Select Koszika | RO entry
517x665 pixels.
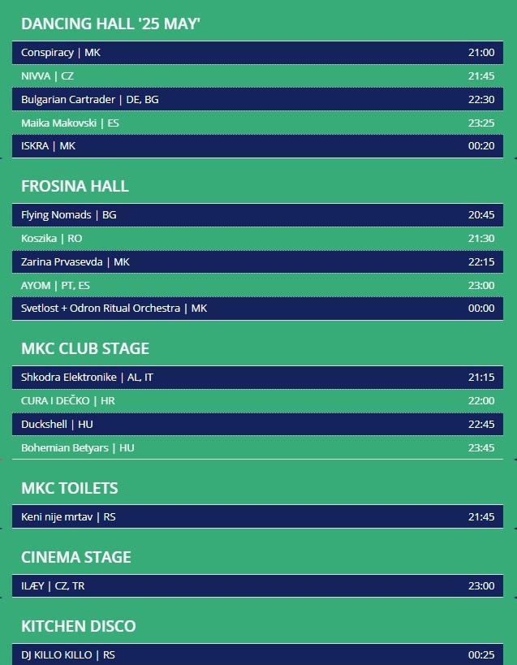257,239
